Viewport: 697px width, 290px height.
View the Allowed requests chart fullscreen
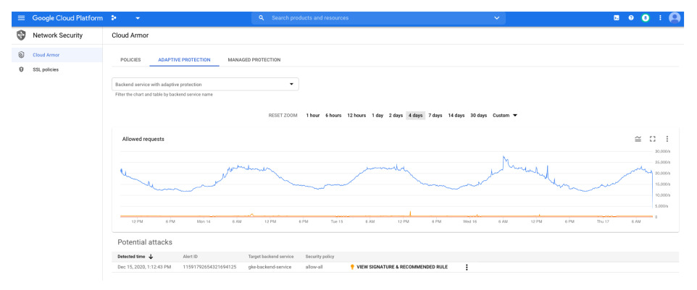coord(653,139)
